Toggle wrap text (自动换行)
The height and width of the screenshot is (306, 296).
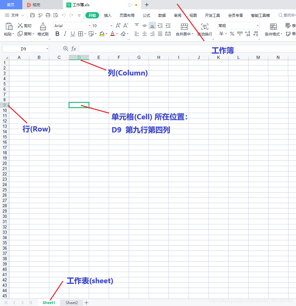[205, 30]
